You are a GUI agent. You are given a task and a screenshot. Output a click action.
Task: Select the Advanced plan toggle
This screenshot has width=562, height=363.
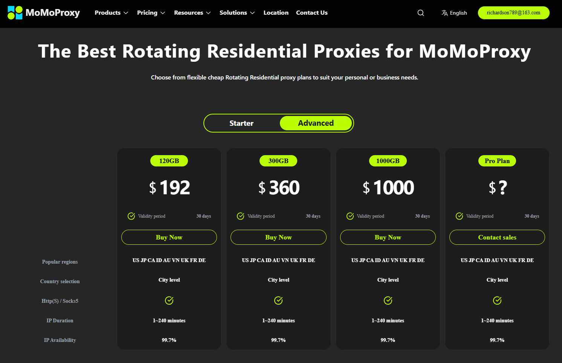pos(316,123)
